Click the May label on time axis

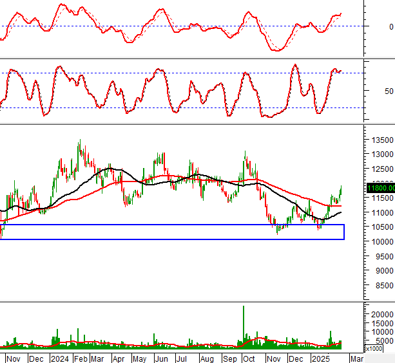pos(139,358)
